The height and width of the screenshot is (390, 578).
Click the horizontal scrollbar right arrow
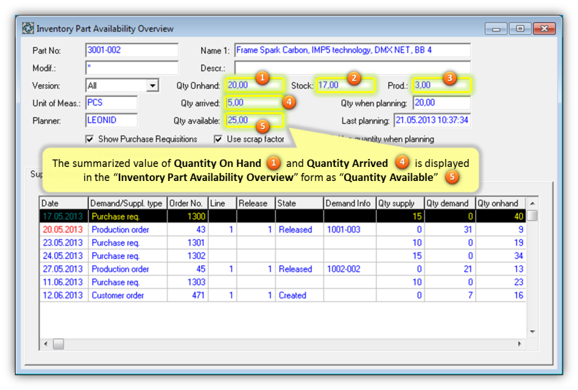pyautogui.click(x=519, y=344)
